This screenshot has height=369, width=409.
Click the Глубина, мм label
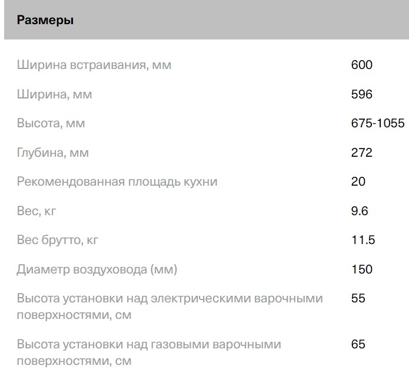53,153
